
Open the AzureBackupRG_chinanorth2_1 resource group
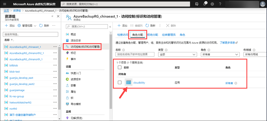[x=27, y=53]
